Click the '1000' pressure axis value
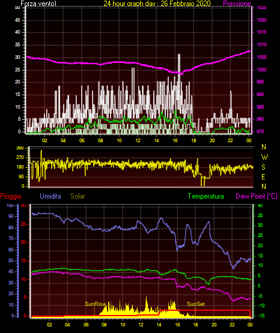 [x=262, y=70]
